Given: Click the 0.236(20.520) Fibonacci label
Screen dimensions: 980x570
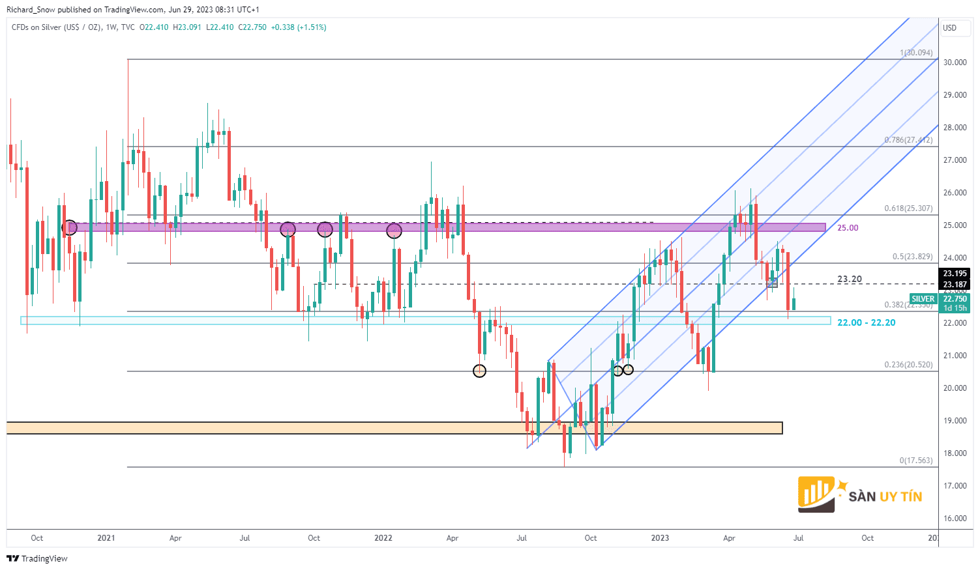Looking at the screenshot, I should point(908,365).
